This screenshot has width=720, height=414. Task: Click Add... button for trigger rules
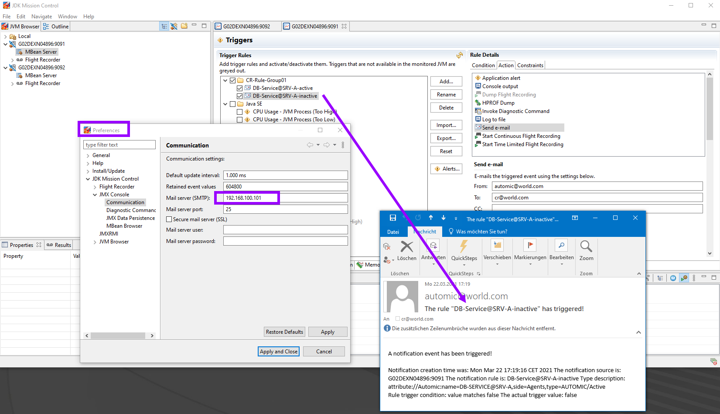click(x=446, y=82)
